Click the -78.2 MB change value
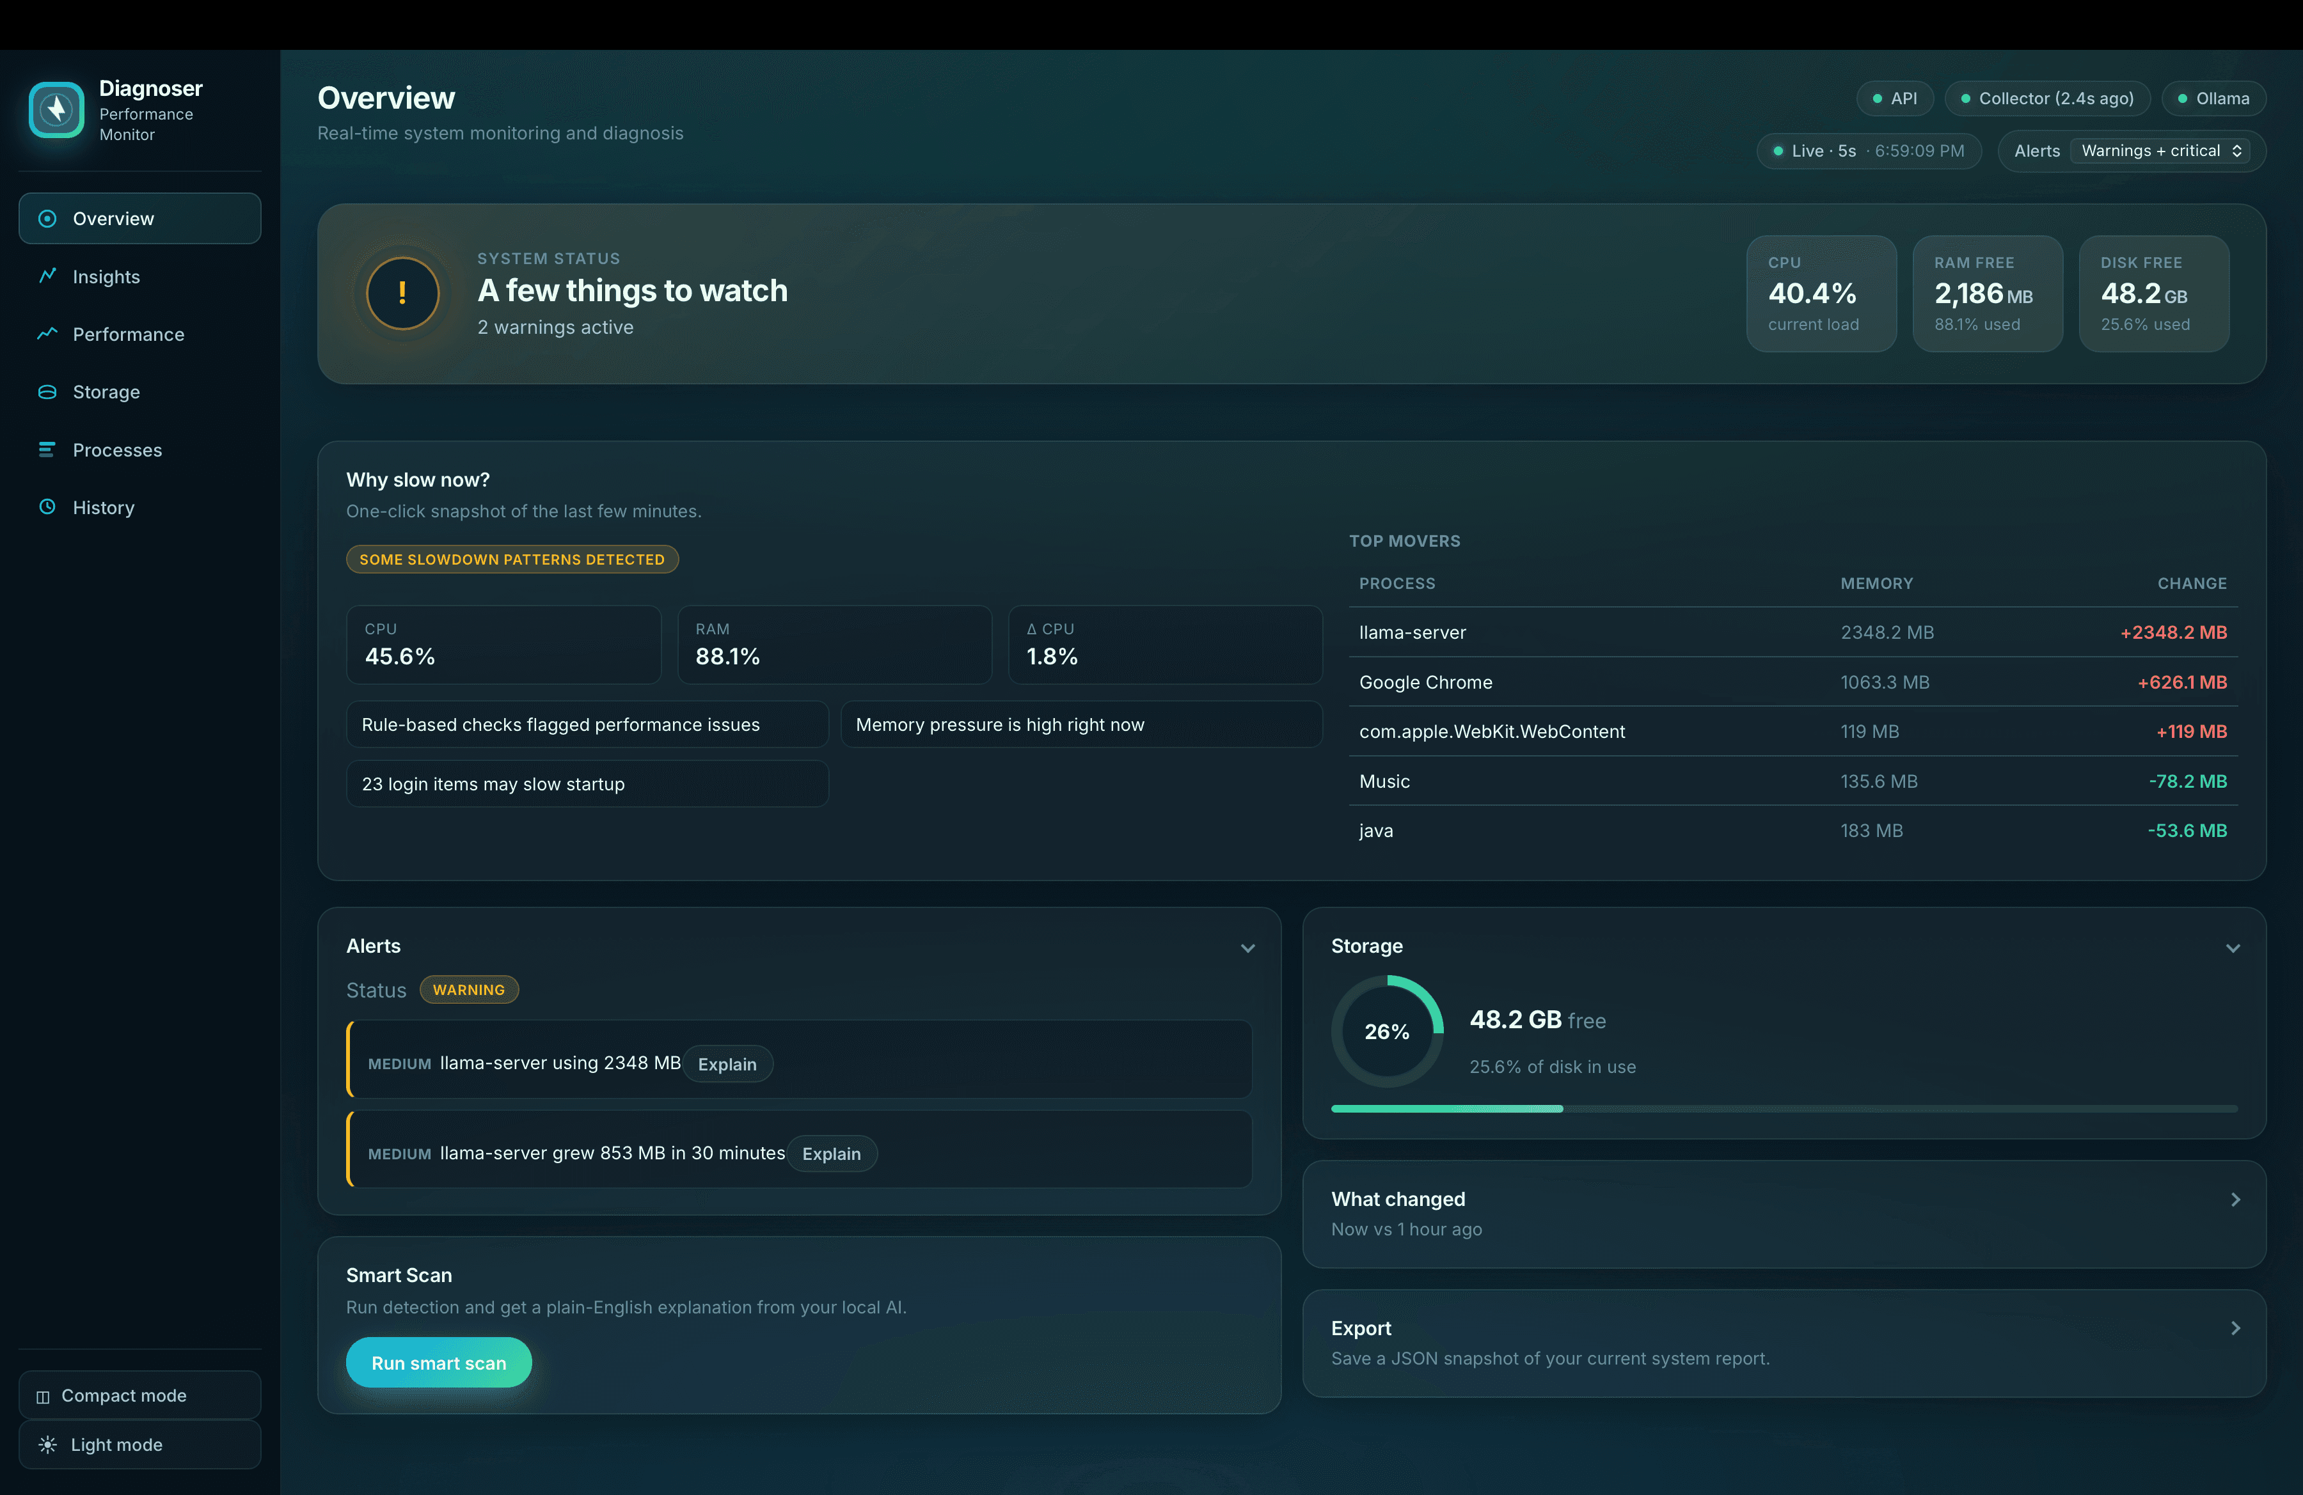 point(2188,781)
